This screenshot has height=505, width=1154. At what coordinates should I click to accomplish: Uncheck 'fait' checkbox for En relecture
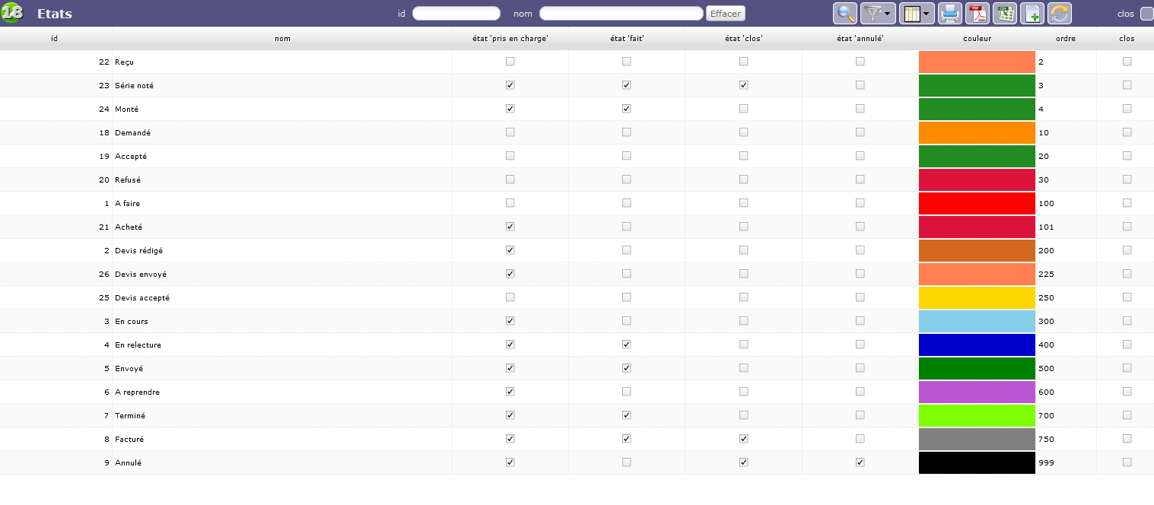[627, 345]
